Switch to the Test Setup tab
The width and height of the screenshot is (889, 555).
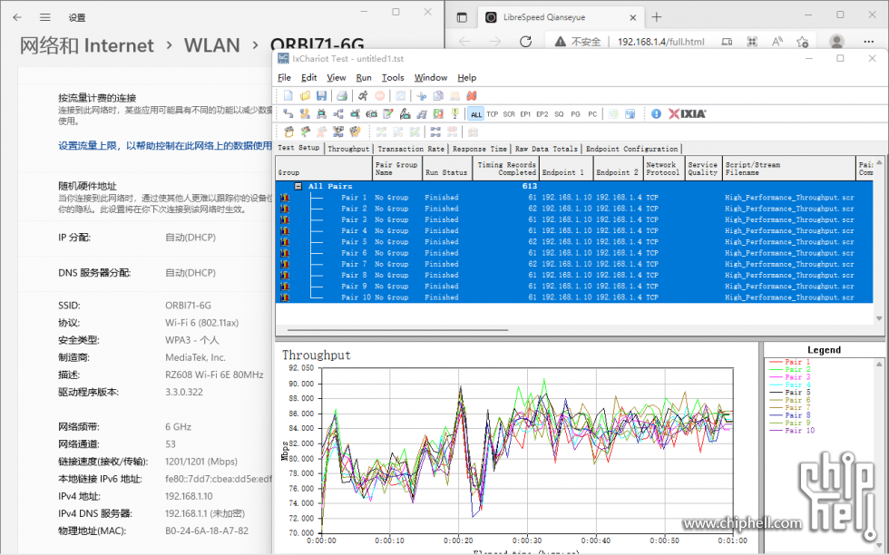tap(298, 148)
